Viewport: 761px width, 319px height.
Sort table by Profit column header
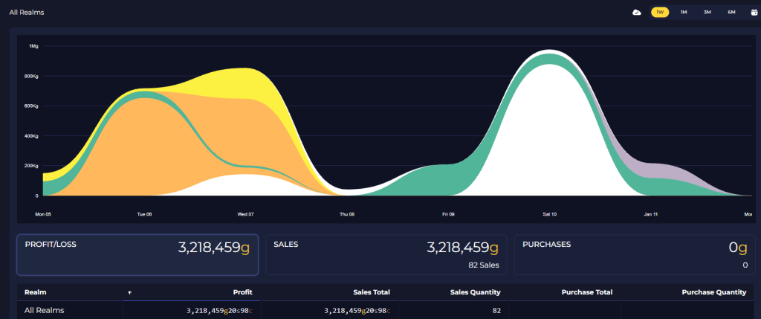[x=242, y=293]
